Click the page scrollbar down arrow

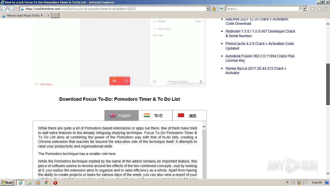[328, 173]
